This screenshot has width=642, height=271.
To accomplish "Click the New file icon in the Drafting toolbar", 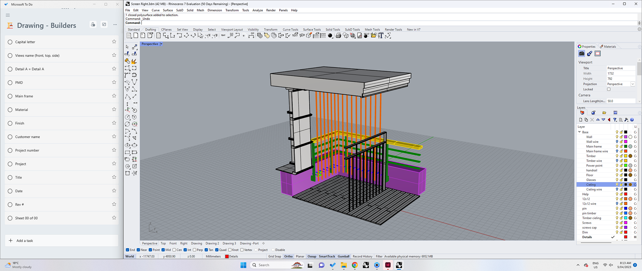I will click(136, 35).
